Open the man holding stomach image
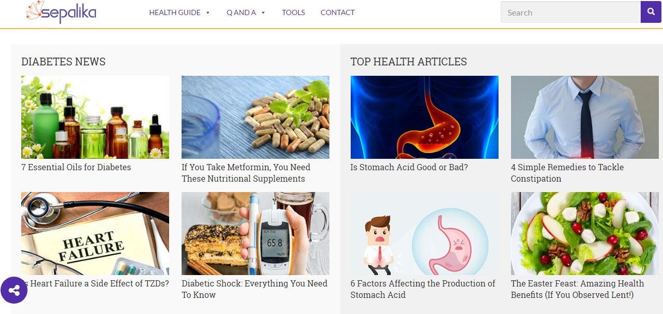Viewport: 663px width, 314px height. tap(585, 117)
